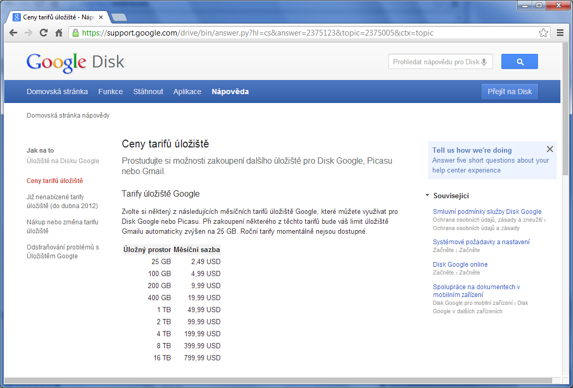Click the 'Měsíční sazba' column header
Viewport: 573px width, 388px height.
197,250
